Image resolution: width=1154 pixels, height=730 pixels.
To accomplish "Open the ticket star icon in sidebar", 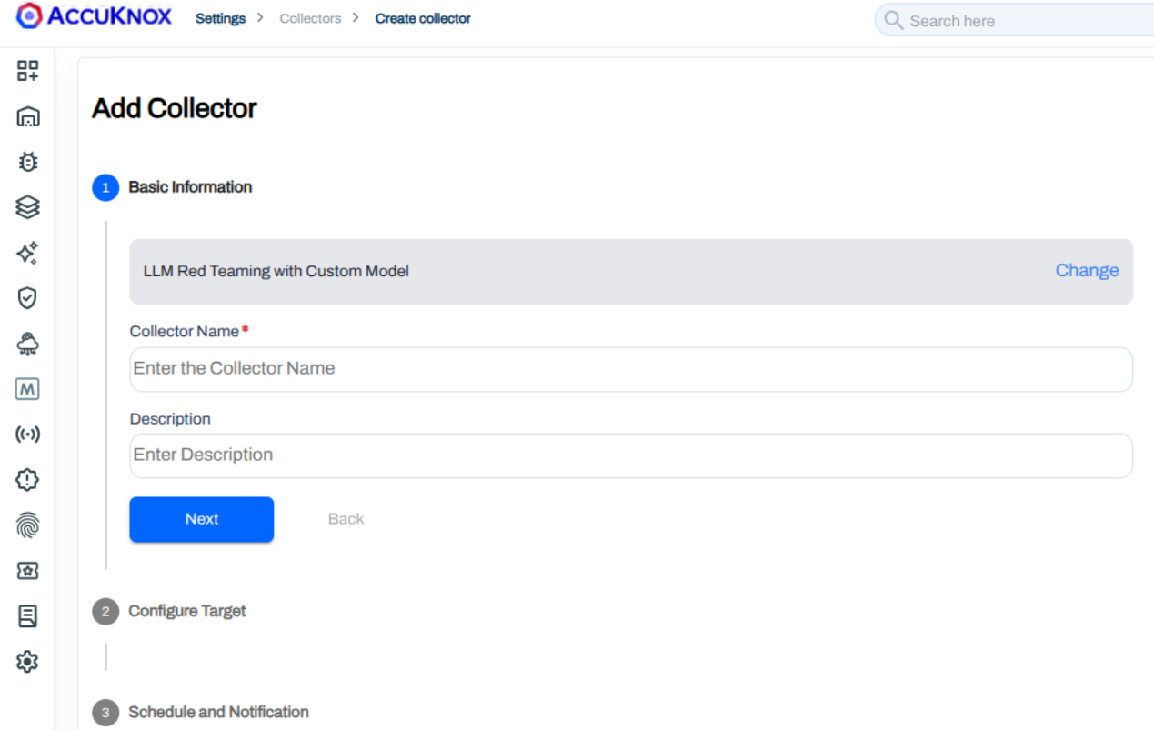I will (28, 570).
